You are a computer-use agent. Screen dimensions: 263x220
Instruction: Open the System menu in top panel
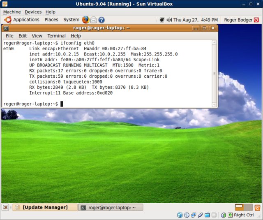click(71, 20)
